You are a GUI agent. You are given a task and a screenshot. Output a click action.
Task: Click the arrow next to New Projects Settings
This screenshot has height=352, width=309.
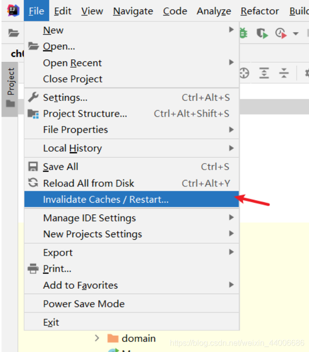(231, 233)
